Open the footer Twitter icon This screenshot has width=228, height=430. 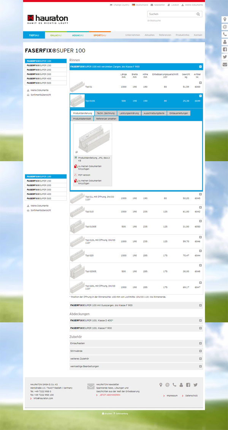pyautogui.click(x=195, y=385)
